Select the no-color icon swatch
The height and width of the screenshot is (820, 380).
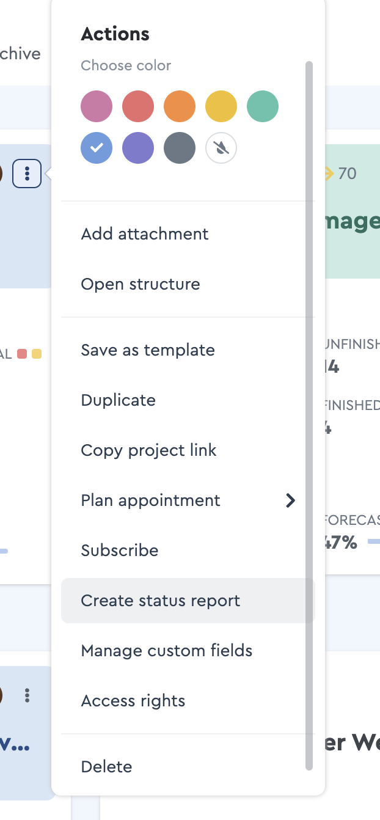coord(221,148)
